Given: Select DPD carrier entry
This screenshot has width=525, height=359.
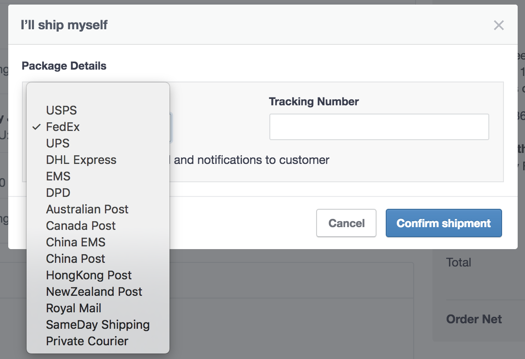Looking at the screenshot, I should 58,193.
